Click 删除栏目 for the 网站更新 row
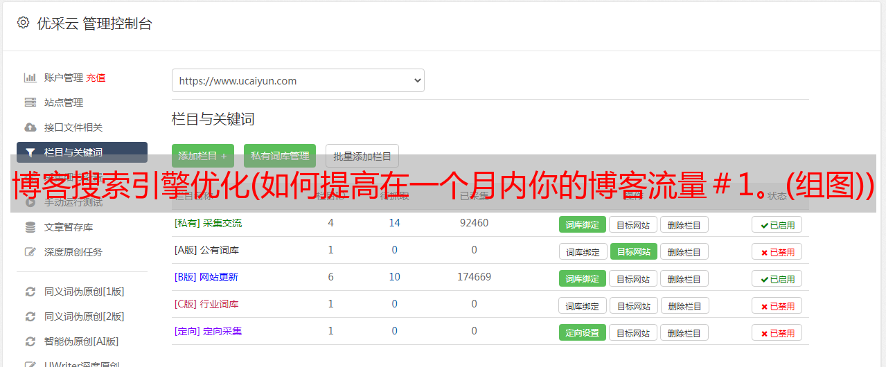This screenshot has height=367, width=886. pyautogui.click(x=684, y=278)
